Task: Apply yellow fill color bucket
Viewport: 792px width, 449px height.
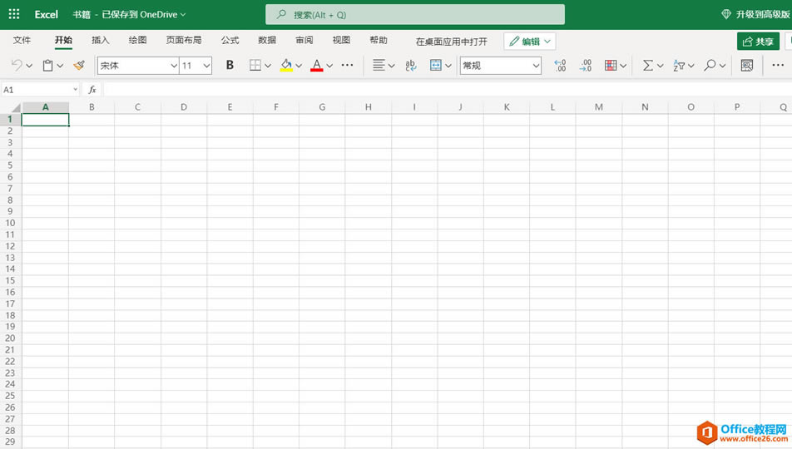Action: coord(286,65)
